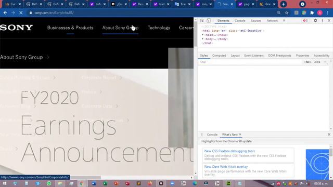Show the DevTools error count badge

305,21
